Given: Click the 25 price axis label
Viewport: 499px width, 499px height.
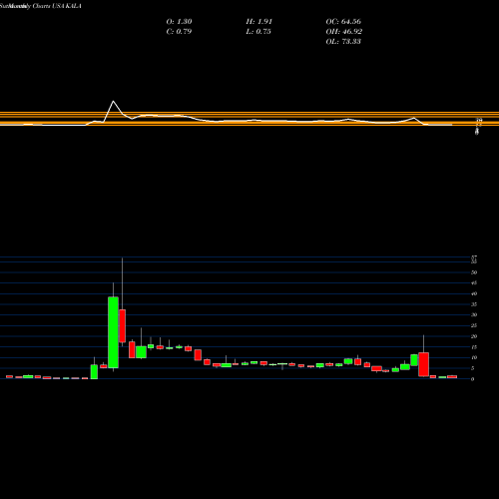Looking at the screenshot, I should click(474, 325).
